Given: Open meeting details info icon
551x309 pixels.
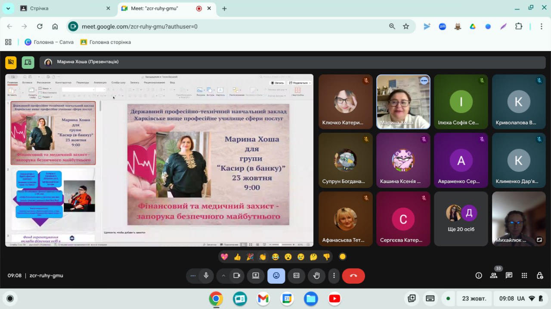Looking at the screenshot, I should [x=478, y=275].
